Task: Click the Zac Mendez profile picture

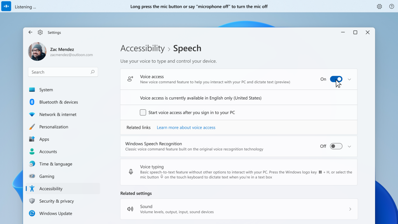Action: pyautogui.click(x=37, y=51)
